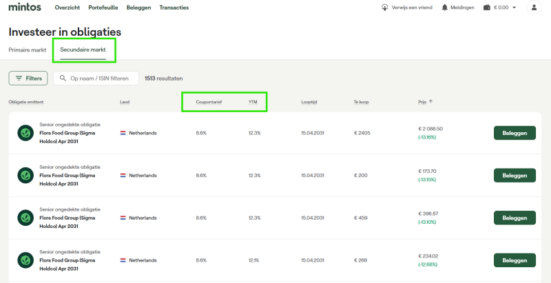Viewport: 551px width, 283px height.
Task: Open the Portefeuille menu
Action: pos(103,8)
